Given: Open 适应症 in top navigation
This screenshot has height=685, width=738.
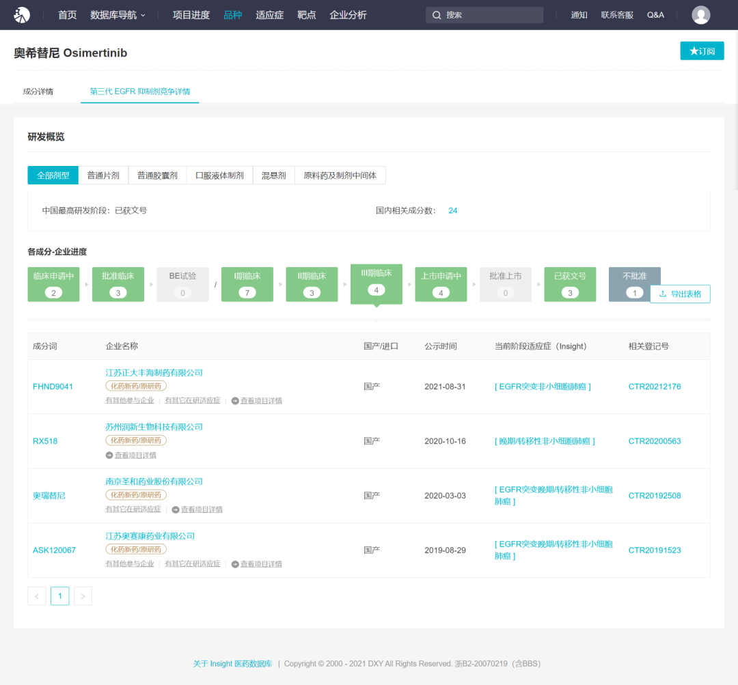Looking at the screenshot, I should (x=270, y=15).
